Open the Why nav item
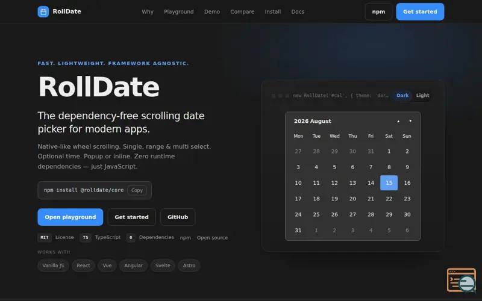Screen dimensions: 482x301 [x=148, y=11]
